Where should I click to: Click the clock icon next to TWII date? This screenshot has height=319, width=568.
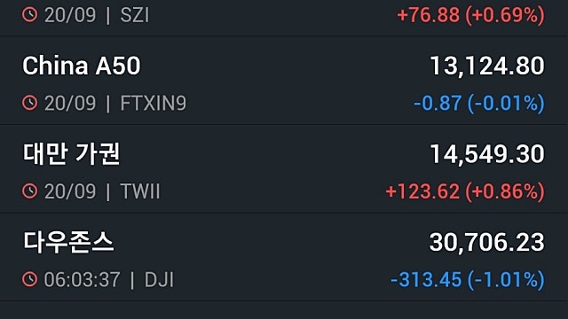[29, 191]
